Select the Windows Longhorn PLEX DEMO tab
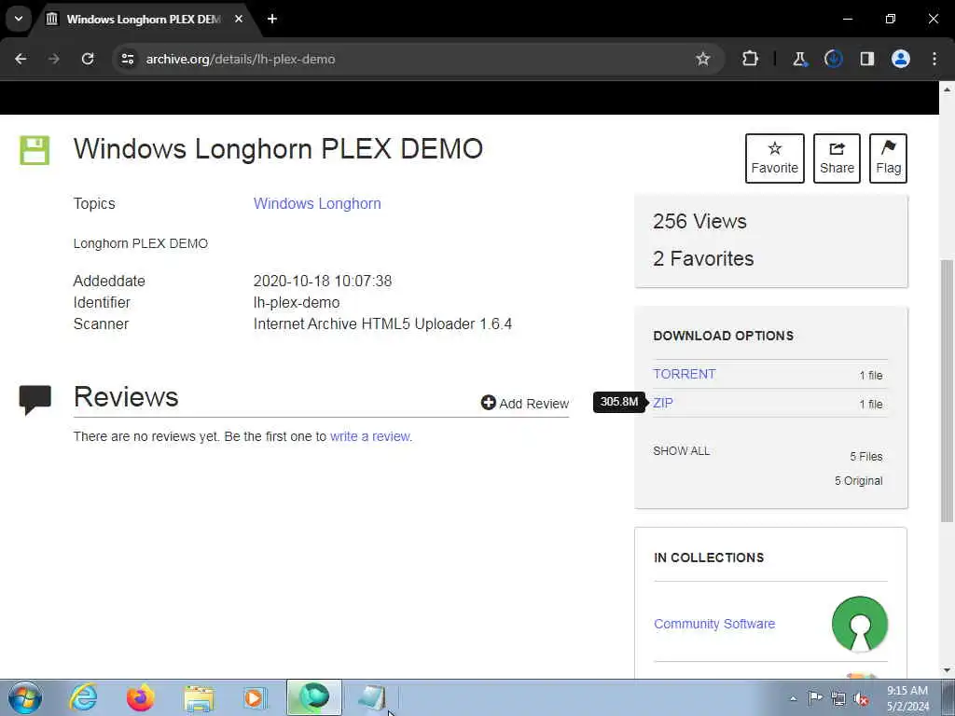Viewport: 955px width, 716px height. (x=144, y=19)
